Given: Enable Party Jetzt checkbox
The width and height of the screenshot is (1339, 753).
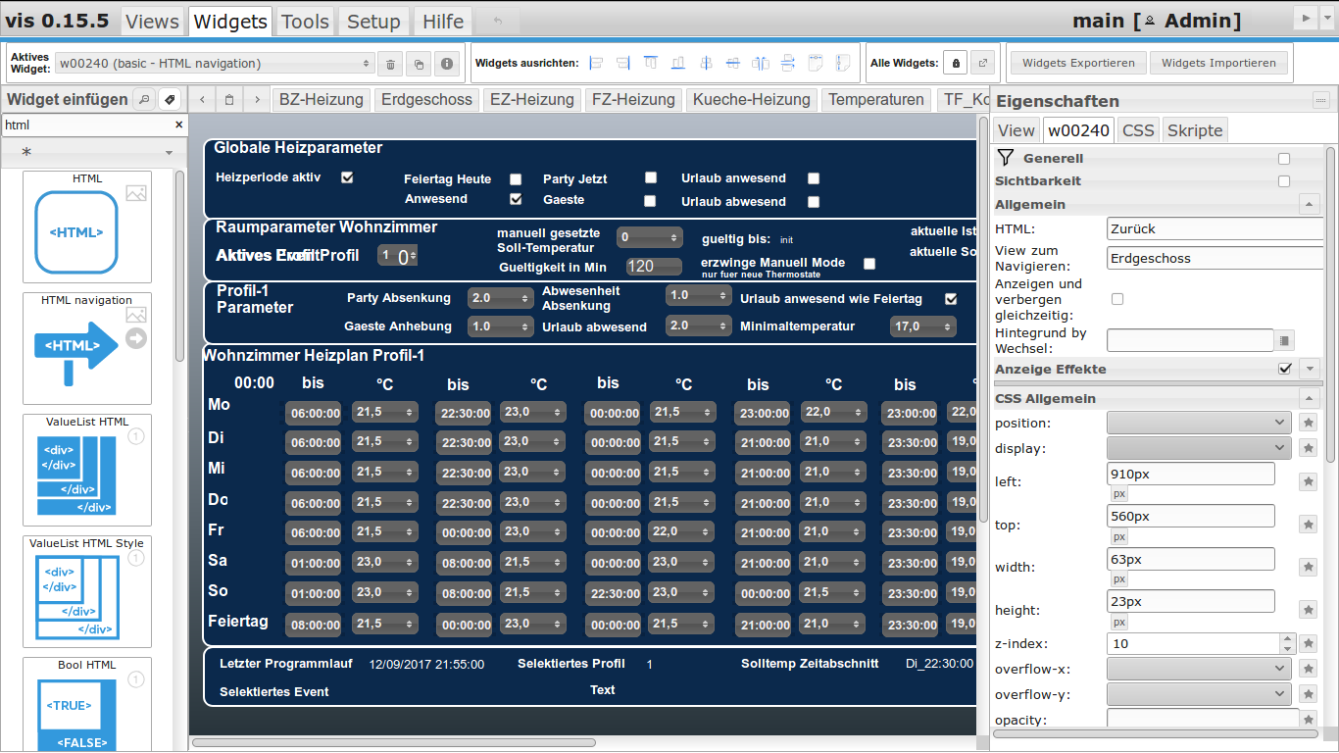Looking at the screenshot, I should pyautogui.click(x=651, y=177).
